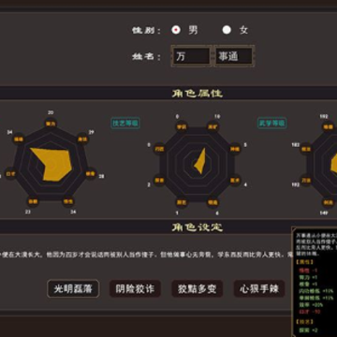Click the character background description text line
337x337 pixels.
146,255
